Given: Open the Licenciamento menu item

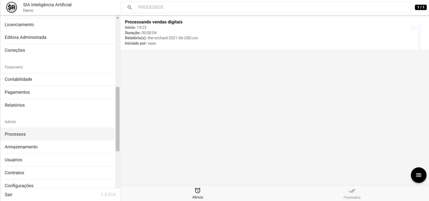Looking at the screenshot, I should [x=19, y=25].
